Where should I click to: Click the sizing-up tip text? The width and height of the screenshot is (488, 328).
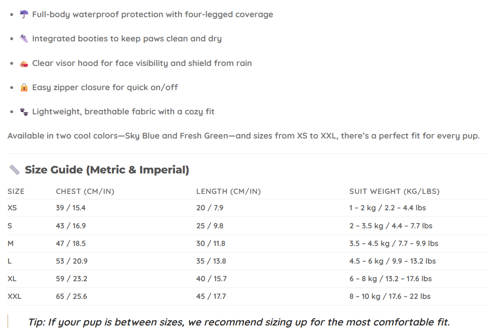click(x=238, y=322)
